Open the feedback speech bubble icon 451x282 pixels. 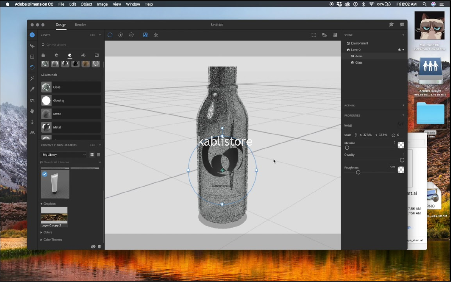click(402, 25)
